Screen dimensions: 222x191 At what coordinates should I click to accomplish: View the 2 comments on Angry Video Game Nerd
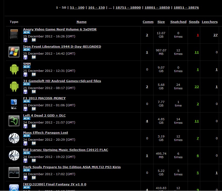click(147, 35)
